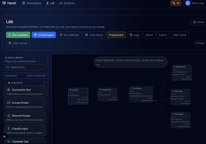206x144 pixels.
Task: Clear the cache
Action: 179,35
